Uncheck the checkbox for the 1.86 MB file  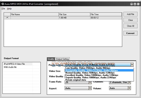pyautogui.click(x=7, y=18)
